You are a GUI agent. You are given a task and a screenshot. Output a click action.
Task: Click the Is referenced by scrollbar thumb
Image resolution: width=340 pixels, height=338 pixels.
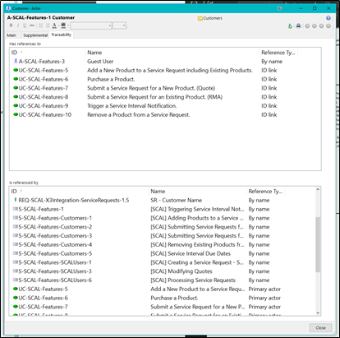318,244
